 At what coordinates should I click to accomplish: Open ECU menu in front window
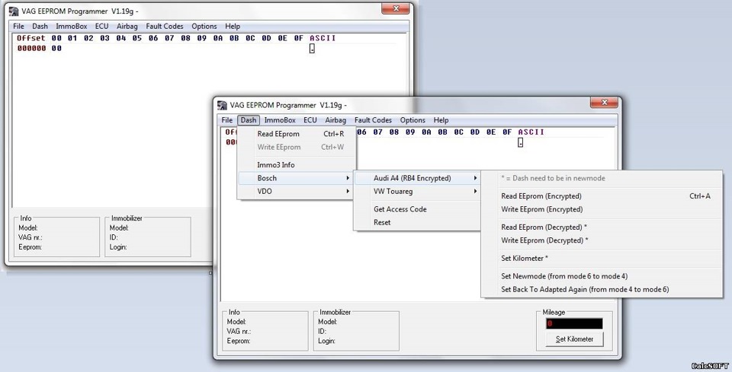point(310,120)
